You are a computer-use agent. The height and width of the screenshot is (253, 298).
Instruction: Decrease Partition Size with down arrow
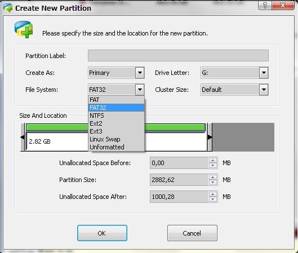click(x=213, y=183)
